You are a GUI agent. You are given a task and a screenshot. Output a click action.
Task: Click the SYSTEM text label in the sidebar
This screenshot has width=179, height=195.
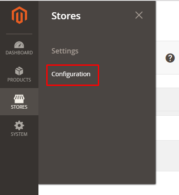point(19,134)
